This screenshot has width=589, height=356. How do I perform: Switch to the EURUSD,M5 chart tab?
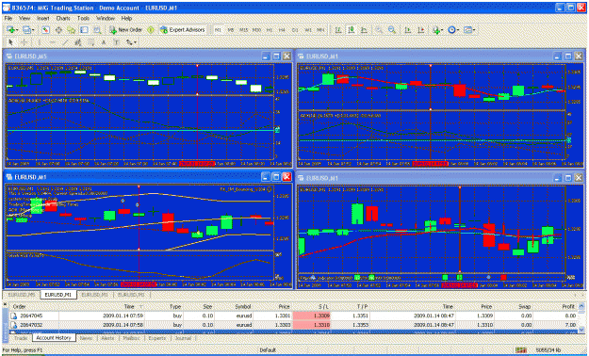[22, 295]
